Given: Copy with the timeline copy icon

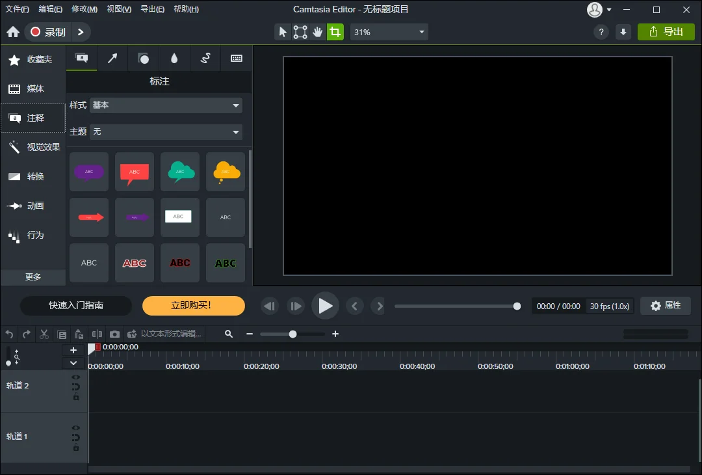Looking at the screenshot, I should [x=62, y=334].
